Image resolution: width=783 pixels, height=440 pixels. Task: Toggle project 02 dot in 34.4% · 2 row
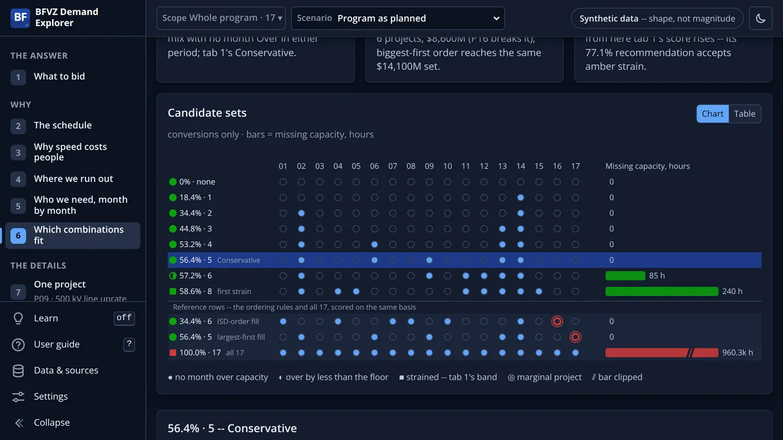click(x=301, y=213)
